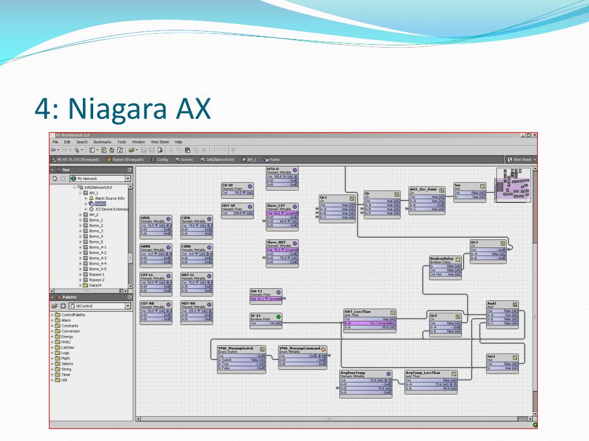589x441 pixels.
Task: Click the icon on the And1 block
Action: click(515, 304)
